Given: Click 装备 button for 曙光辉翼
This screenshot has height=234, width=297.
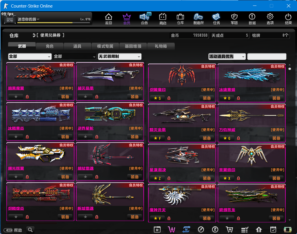Looking at the screenshot, I should 65,177.
